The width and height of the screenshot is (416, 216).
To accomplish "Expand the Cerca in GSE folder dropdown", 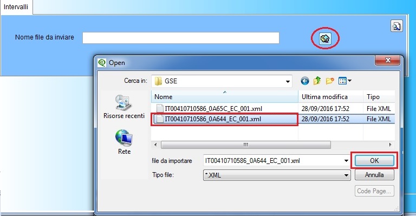I will 288,81.
